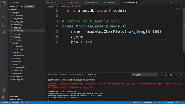
Task: Switch to the urls.py editor tab
Action: [x=53, y=3]
